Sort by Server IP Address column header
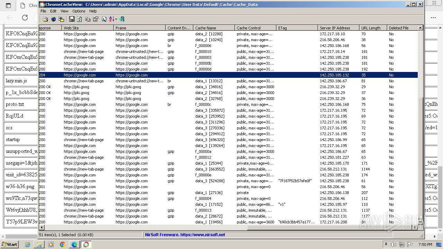The image size is (443, 249). click(338, 28)
